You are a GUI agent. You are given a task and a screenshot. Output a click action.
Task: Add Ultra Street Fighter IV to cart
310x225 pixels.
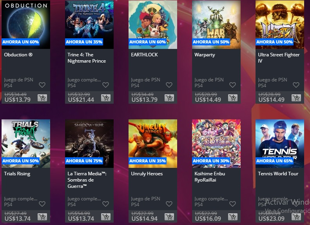(x=296, y=98)
